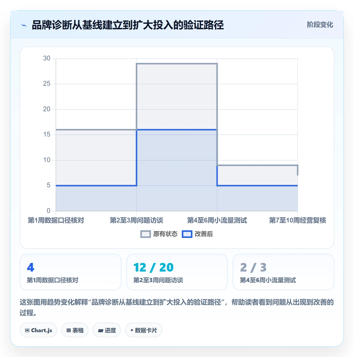Click the y-axis value 10

tap(47, 160)
